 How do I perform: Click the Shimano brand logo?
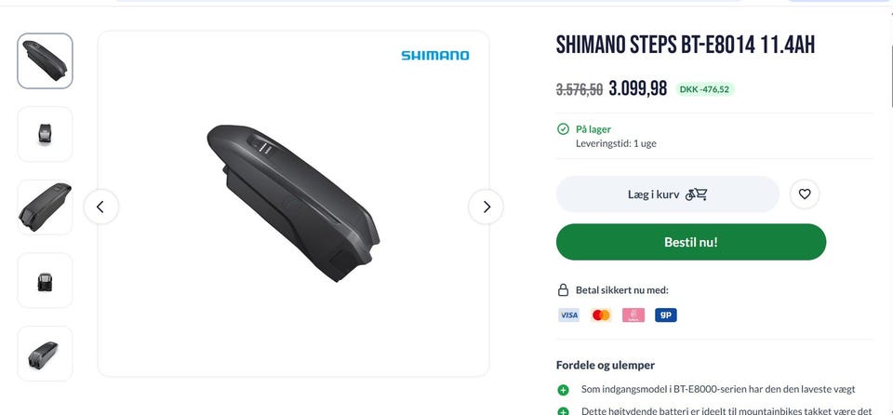(434, 56)
